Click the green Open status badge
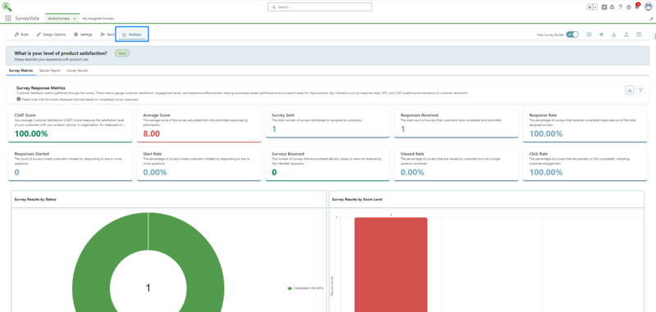The height and width of the screenshot is (312, 656). tap(122, 53)
